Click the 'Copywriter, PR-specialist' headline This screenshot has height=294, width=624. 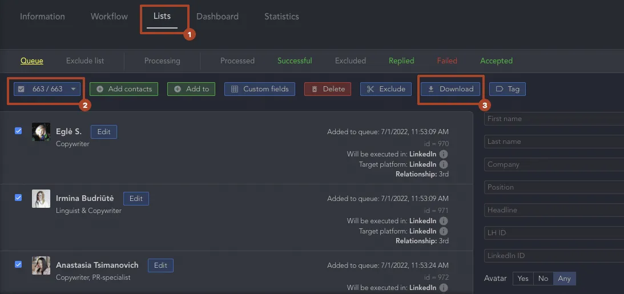tap(93, 277)
